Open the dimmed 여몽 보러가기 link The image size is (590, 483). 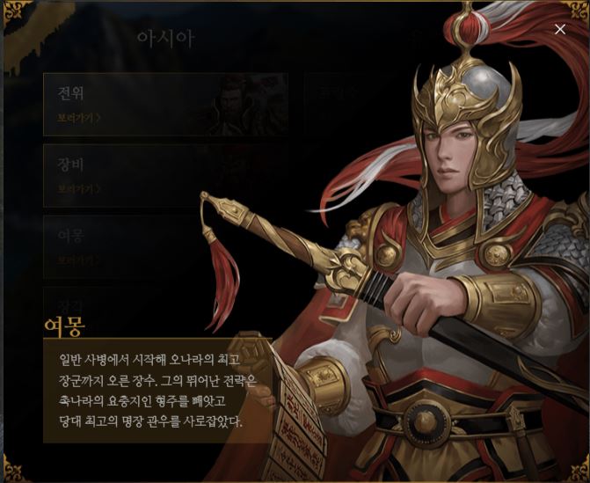pos(78,260)
